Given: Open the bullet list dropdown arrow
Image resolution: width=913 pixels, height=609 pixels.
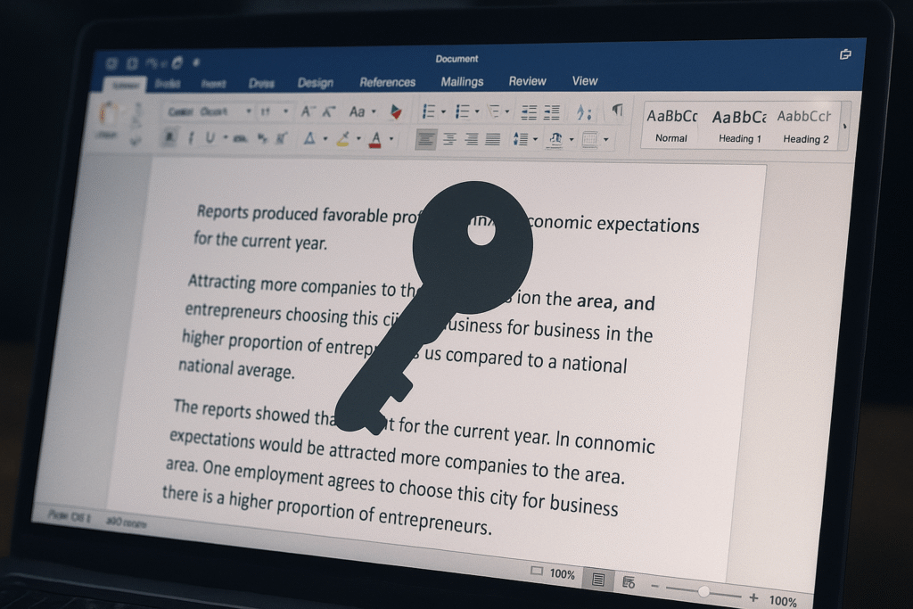Looking at the screenshot, I should click(x=444, y=111).
